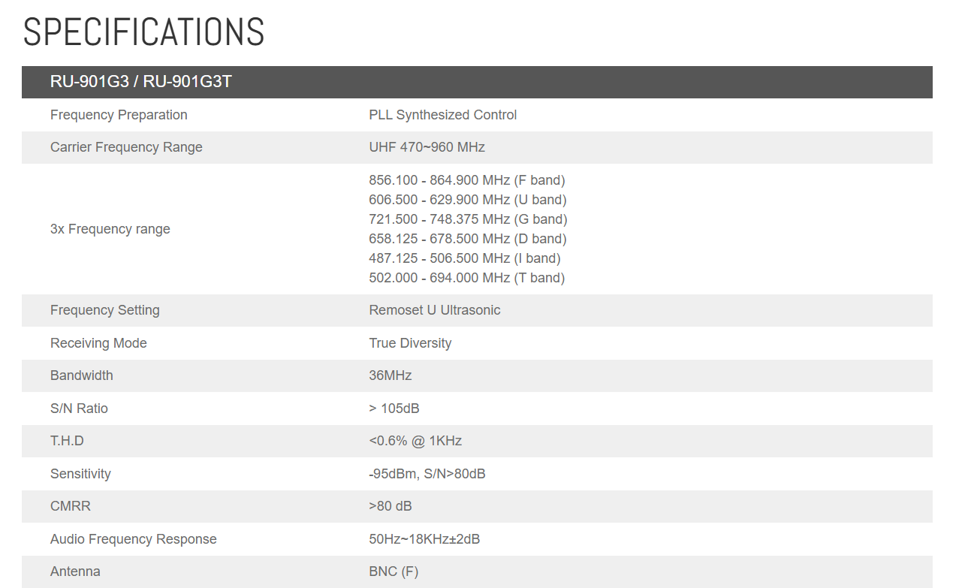Image resolution: width=968 pixels, height=588 pixels.
Task: Select the T.H.D value <0.6% @ 1KHz
Action: click(415, 441)
